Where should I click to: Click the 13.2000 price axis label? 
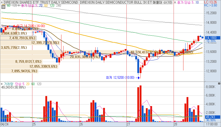211,61
